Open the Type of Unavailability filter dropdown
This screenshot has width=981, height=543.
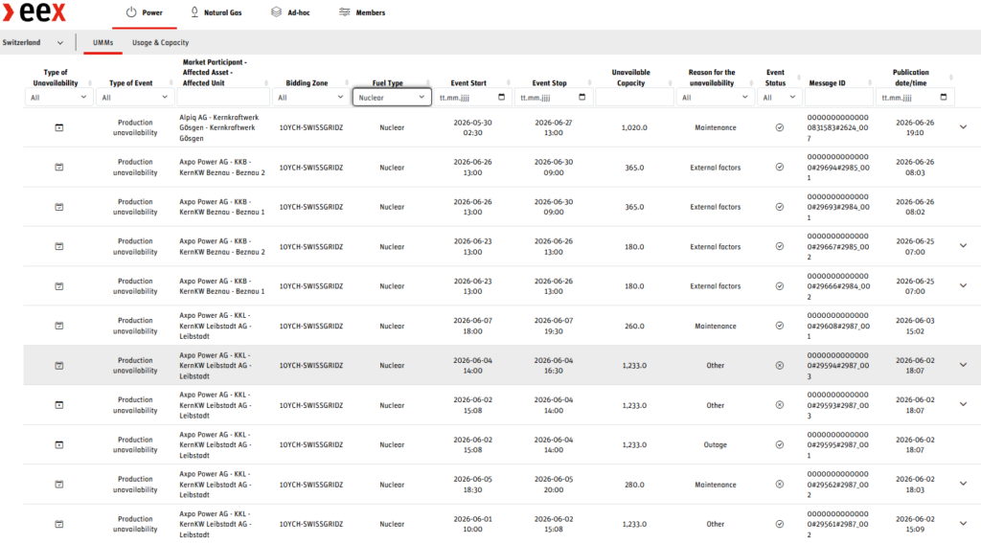pos(58,98)
